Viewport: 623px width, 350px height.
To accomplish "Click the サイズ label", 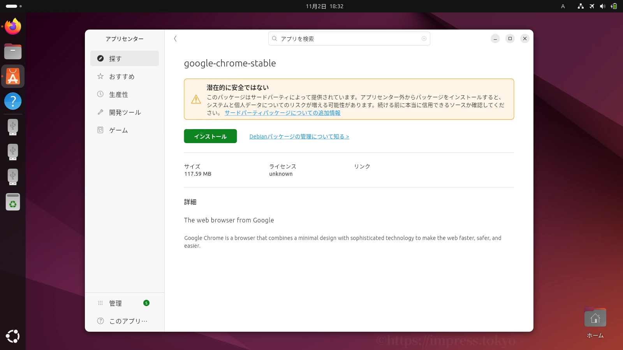I will [192, 166].
